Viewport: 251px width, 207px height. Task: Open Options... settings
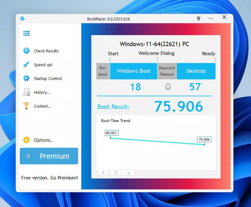43,140
